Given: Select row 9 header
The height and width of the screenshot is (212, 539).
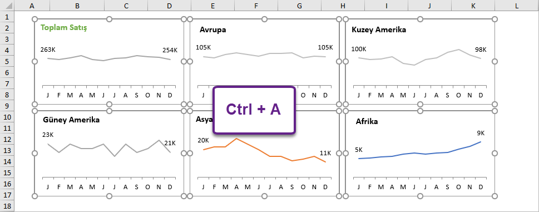Looking at the screenshot, I should (x=8, y=106).
